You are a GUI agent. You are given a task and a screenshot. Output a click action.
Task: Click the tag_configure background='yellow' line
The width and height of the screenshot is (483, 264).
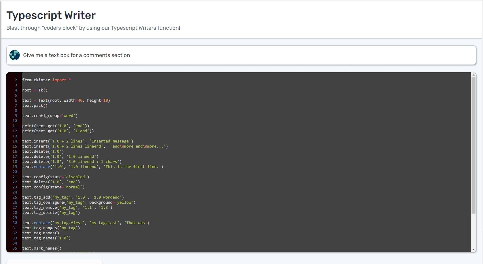tap(79, 202)
